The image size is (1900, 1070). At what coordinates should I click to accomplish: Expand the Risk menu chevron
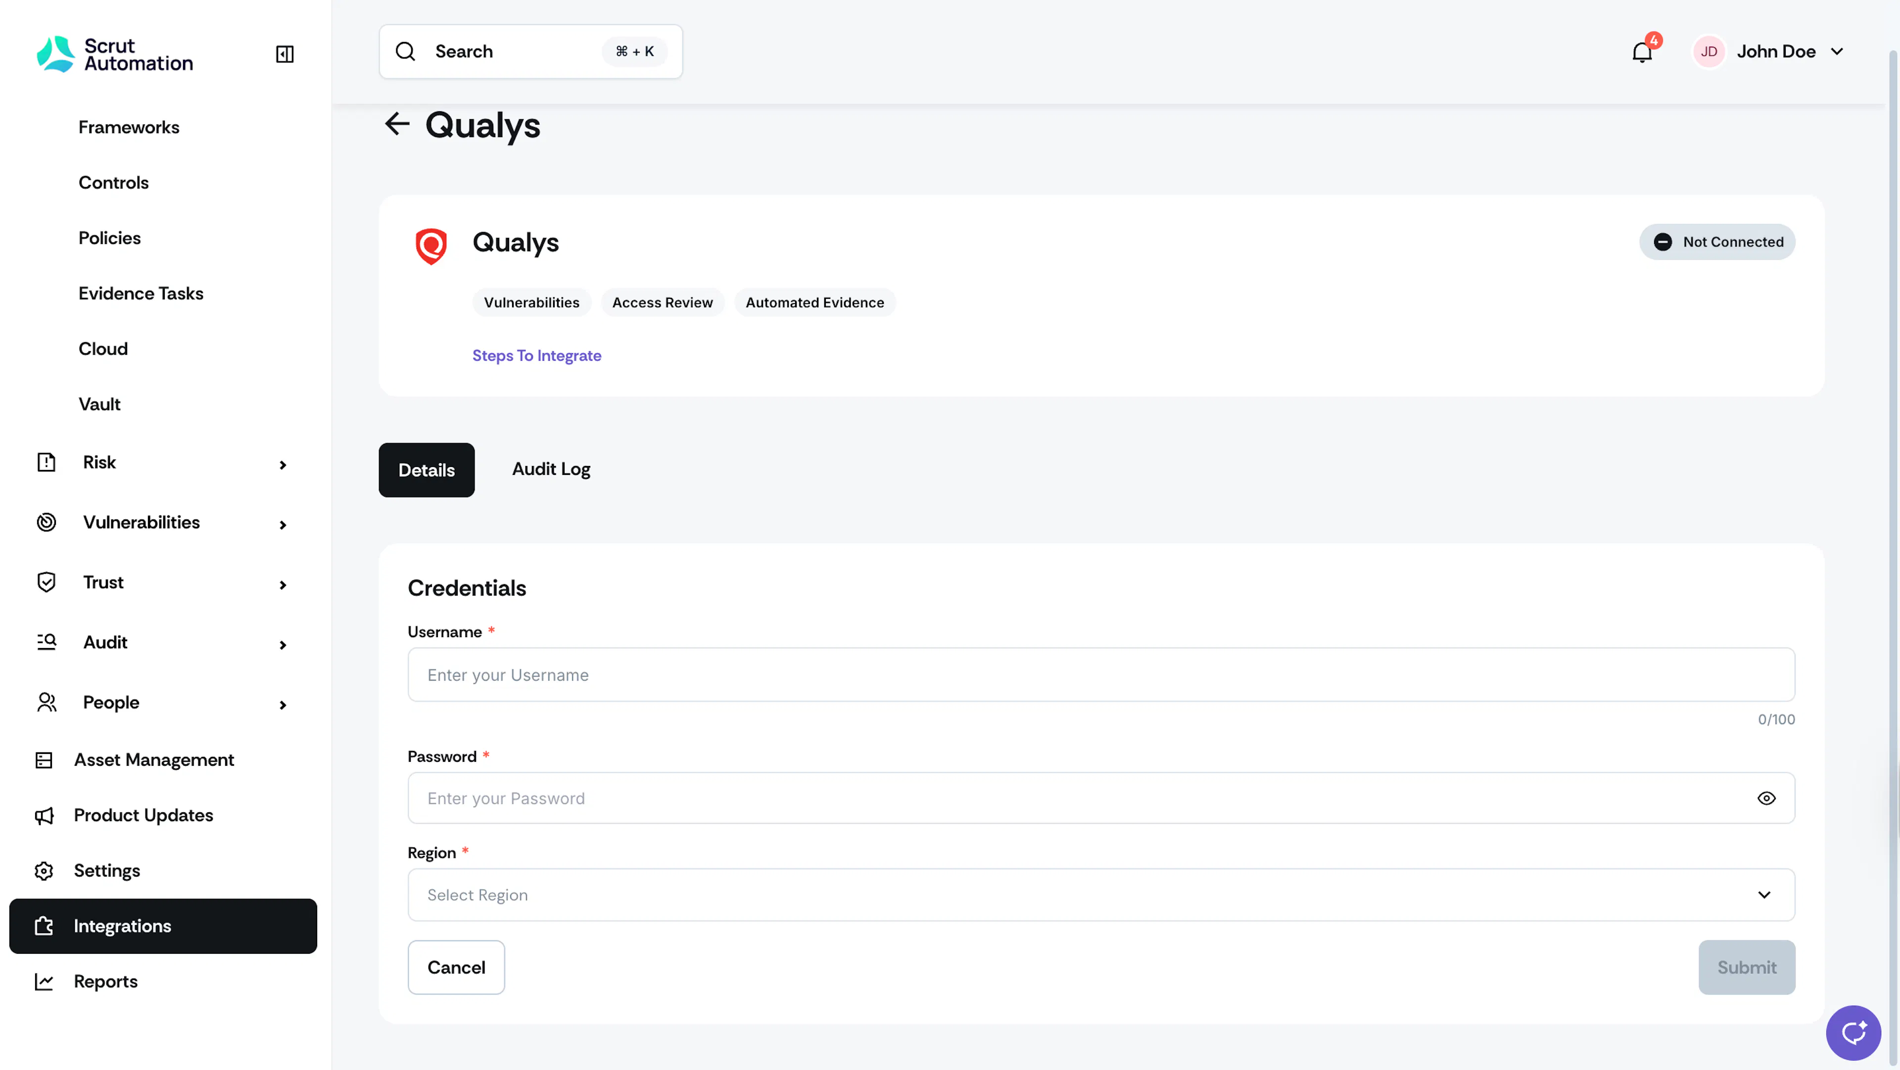(283, 465)
